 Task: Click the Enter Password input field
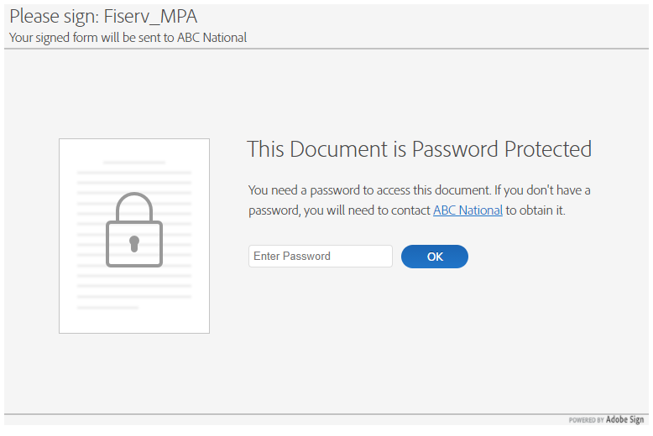point(320,256)
